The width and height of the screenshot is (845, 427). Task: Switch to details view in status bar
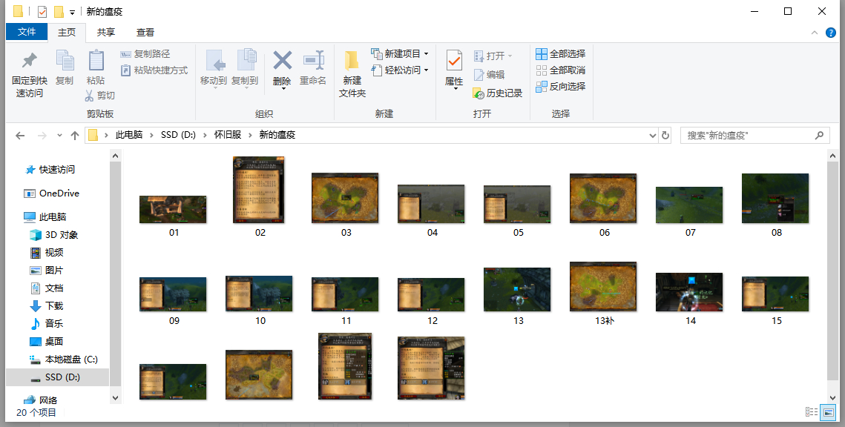[x=811, y=412]
